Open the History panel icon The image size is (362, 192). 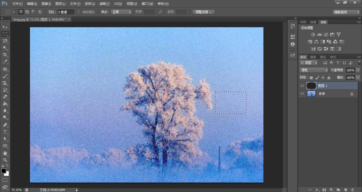(x=292, y=26)
